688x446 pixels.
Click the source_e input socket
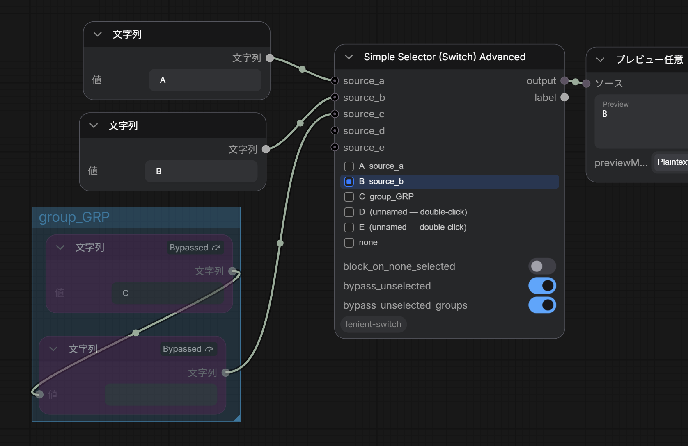pyautogui.click(x=335, y=147)
